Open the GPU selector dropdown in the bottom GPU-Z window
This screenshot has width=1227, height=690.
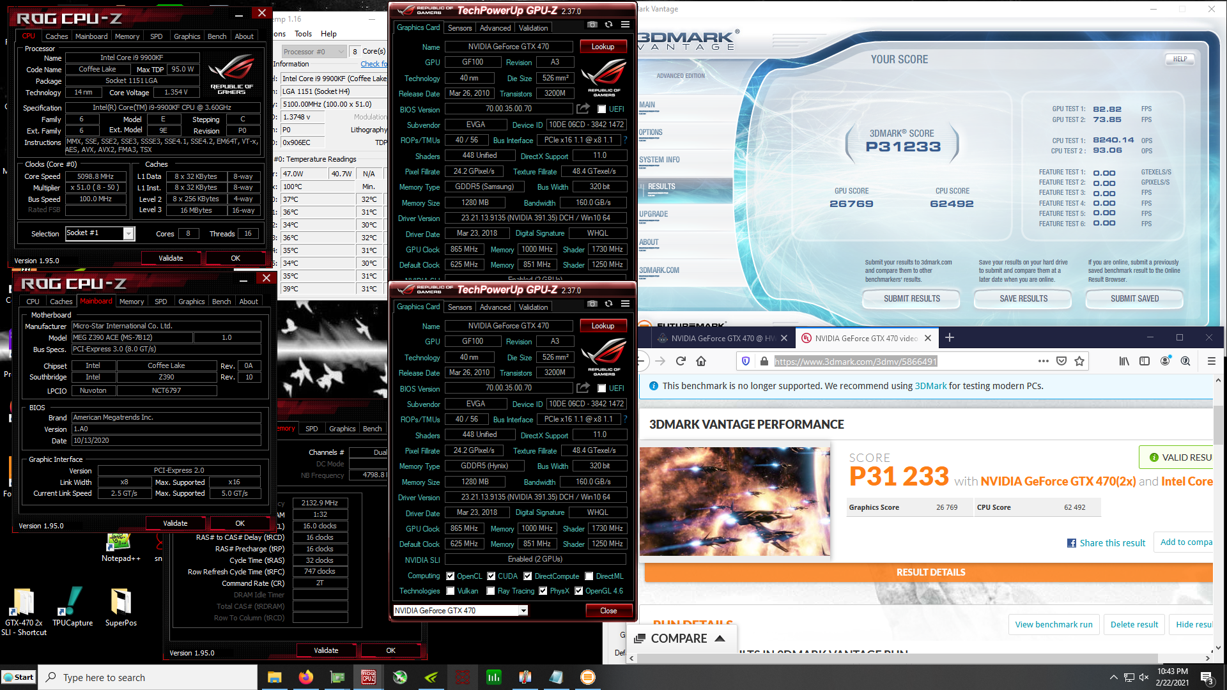523,611
